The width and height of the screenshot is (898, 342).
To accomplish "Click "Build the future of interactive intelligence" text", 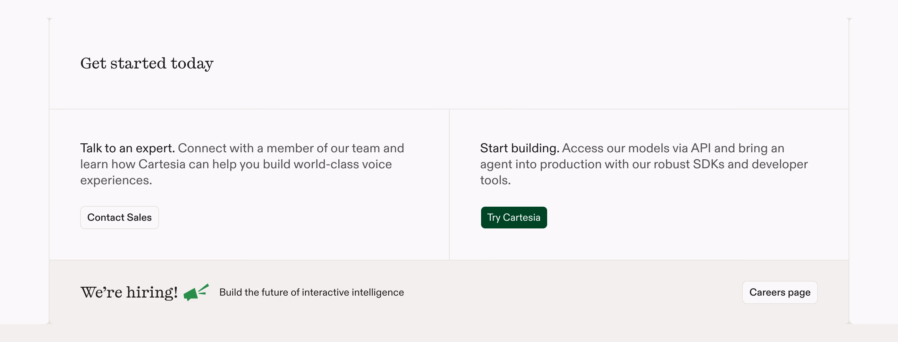I will coord(312,292).
